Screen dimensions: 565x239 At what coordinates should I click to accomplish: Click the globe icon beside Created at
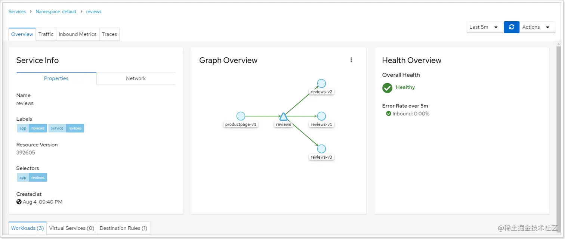point(19,202)
